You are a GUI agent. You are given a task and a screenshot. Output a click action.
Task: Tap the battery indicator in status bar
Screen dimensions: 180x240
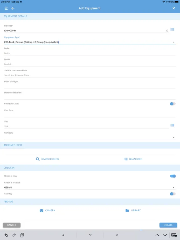point(177,2)
